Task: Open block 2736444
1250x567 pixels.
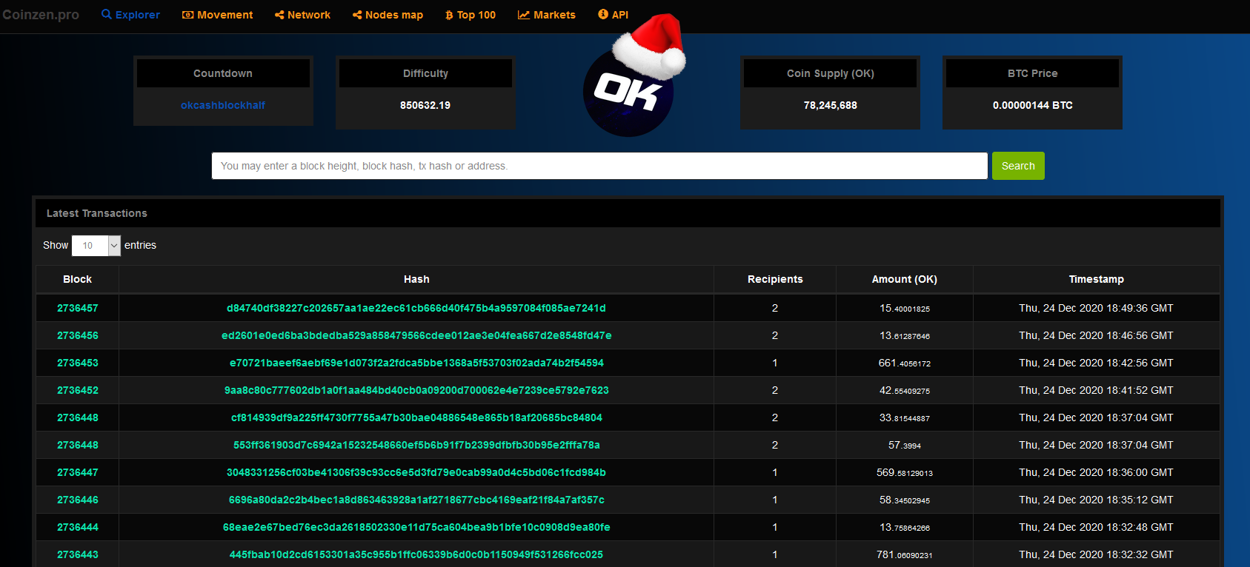Action: (78, 527)
